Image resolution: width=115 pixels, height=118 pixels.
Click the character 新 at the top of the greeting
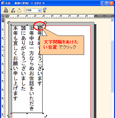(40, 28)
